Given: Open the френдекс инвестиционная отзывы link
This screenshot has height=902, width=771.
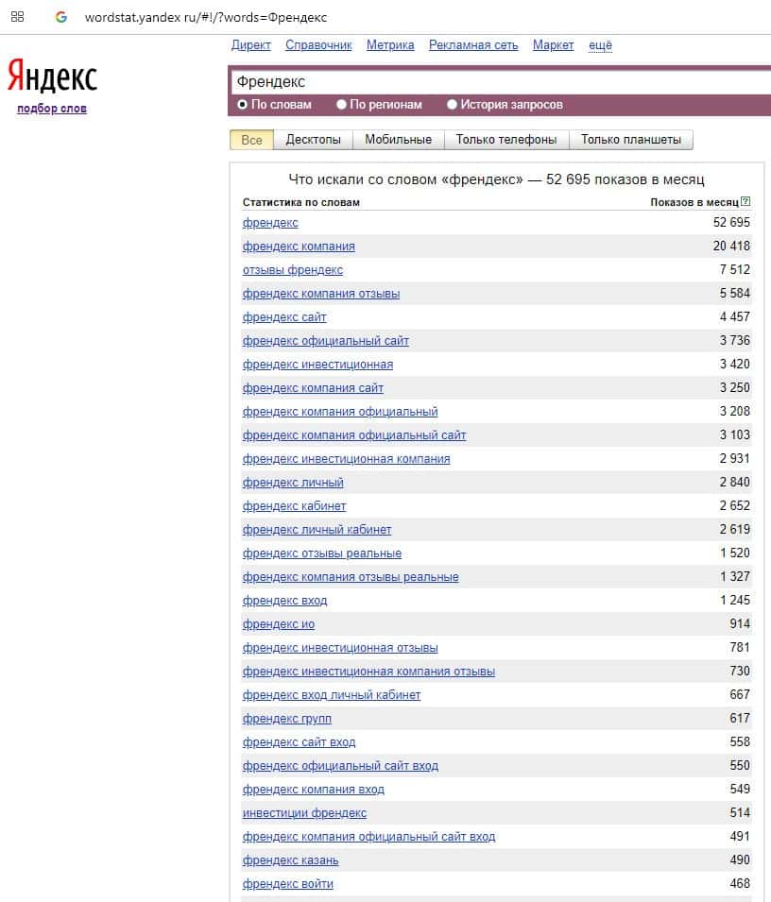Looking at the screenshot, I should [x=340, y=647].
